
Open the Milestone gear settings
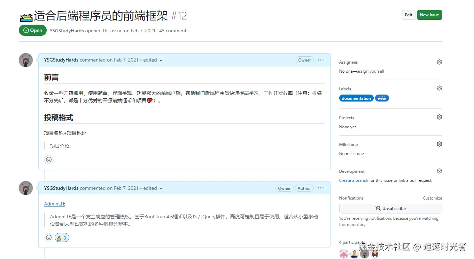tap(439, 144)
